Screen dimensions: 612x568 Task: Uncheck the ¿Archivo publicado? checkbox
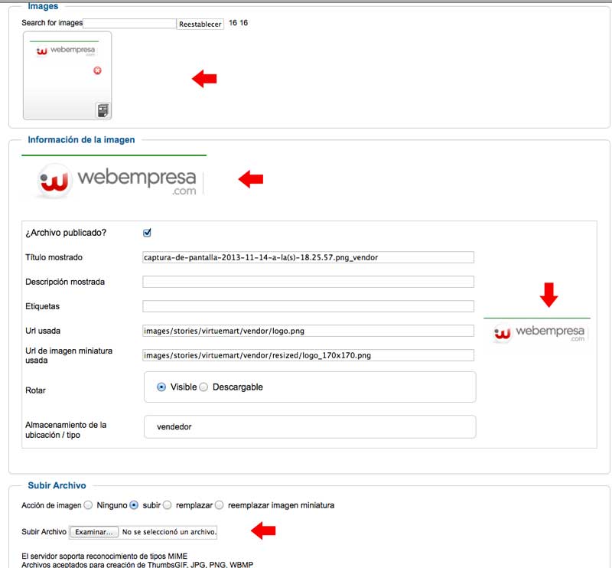147,233
